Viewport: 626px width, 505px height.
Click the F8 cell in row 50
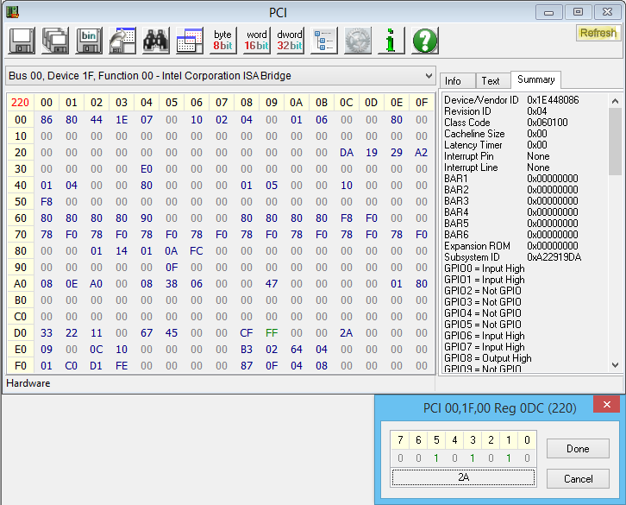(x=47, y=201)
